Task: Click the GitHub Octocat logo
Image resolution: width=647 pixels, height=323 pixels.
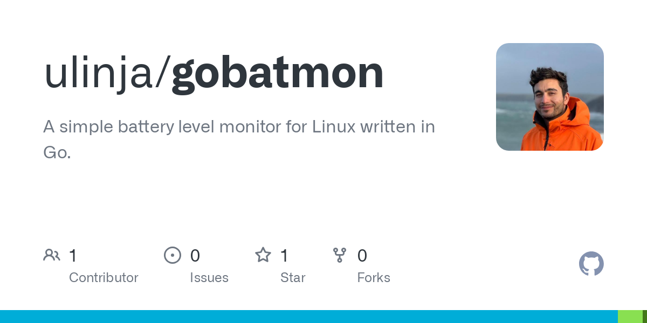Action: click(x=591, y=264)
